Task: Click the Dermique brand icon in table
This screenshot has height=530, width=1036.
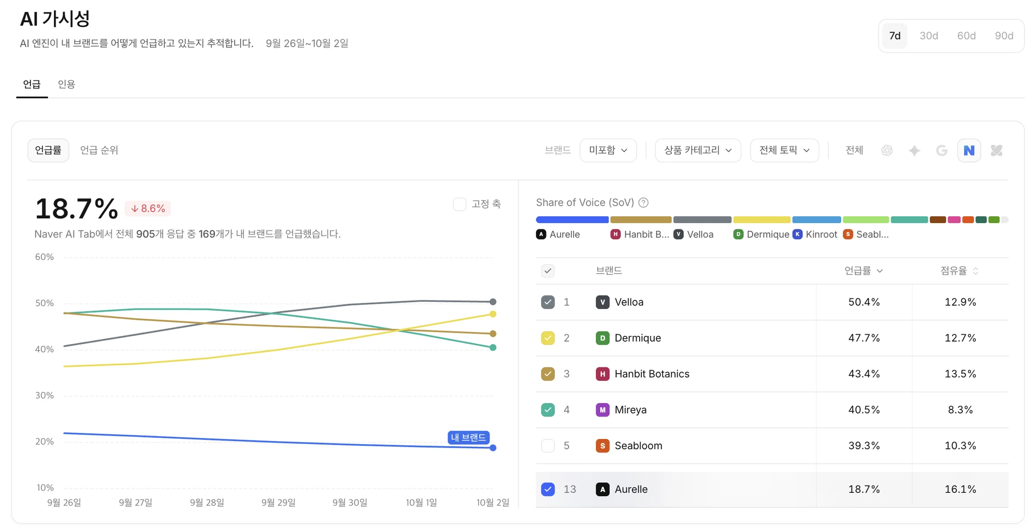Action: [602, 338]
